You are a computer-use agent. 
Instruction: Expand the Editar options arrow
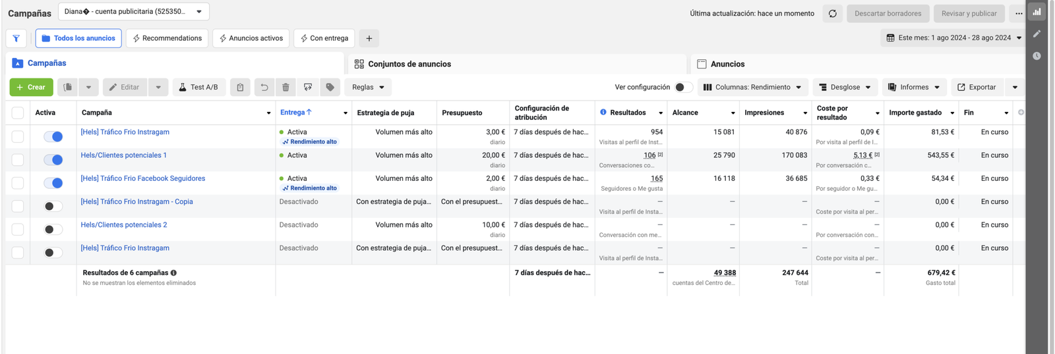point(158,87)
